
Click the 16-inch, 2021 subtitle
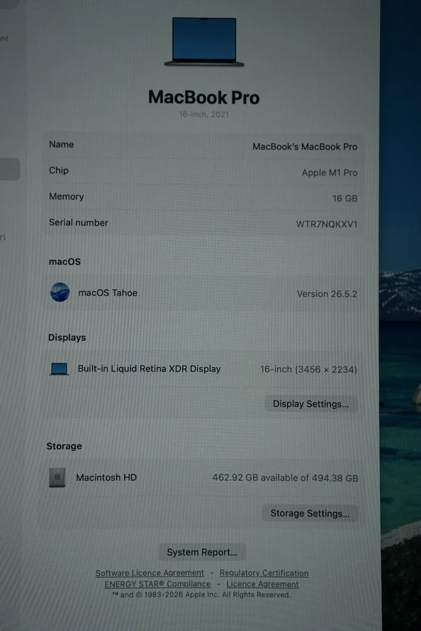coord(204,114)
